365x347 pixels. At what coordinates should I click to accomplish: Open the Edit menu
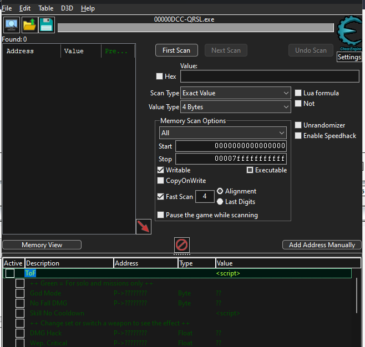coord(25,8)
